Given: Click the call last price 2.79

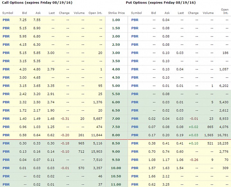Looking at the screenshot, I should point(51,69).
